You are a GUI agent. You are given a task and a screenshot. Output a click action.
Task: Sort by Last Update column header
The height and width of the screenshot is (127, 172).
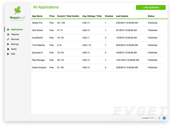pyautogui.click(x=122, y=16)
